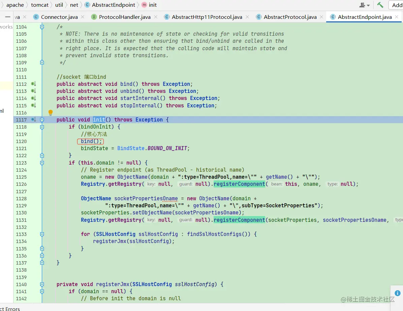
Task: Click setObjectName call on line 1130
Action: tap(153, 213)
